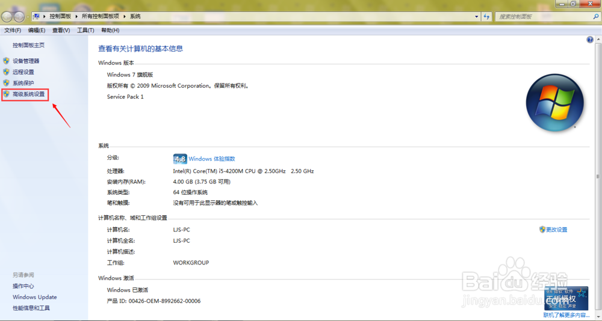Click the search magnifier icon
The width and height of the screenshot is (602, 321).
pos(595,16)
